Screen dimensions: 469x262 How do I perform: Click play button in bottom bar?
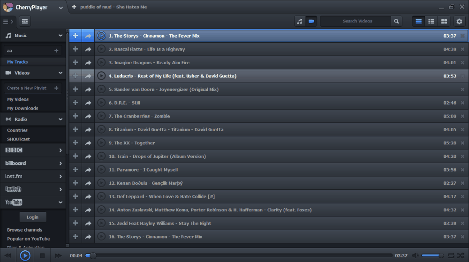click(x=25, y=255)
